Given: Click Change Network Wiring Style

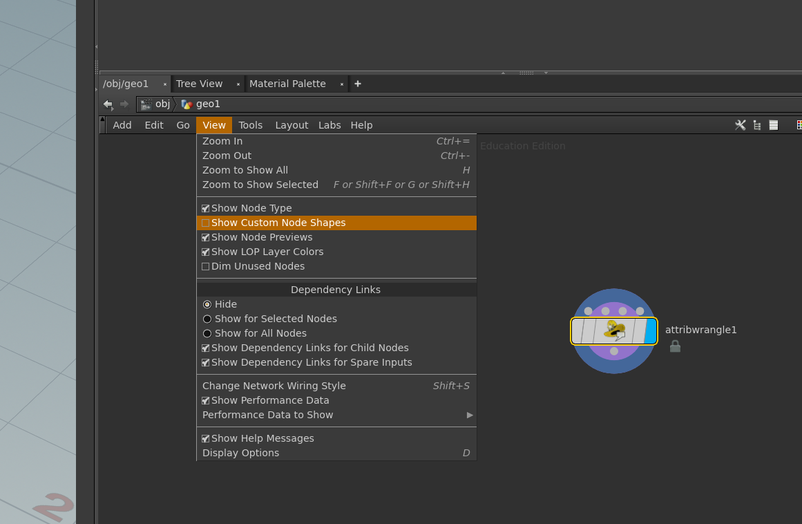Looking at the screenshot, I should tap(274, 386).
